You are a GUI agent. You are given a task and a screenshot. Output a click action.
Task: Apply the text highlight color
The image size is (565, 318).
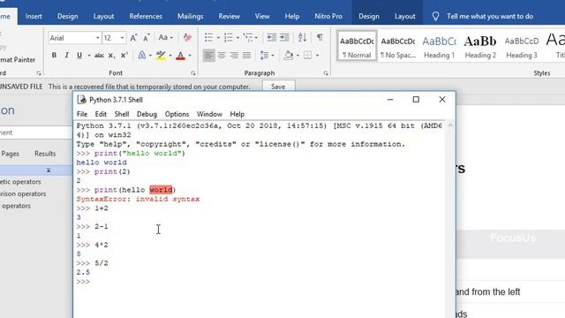tap(161, 55)
